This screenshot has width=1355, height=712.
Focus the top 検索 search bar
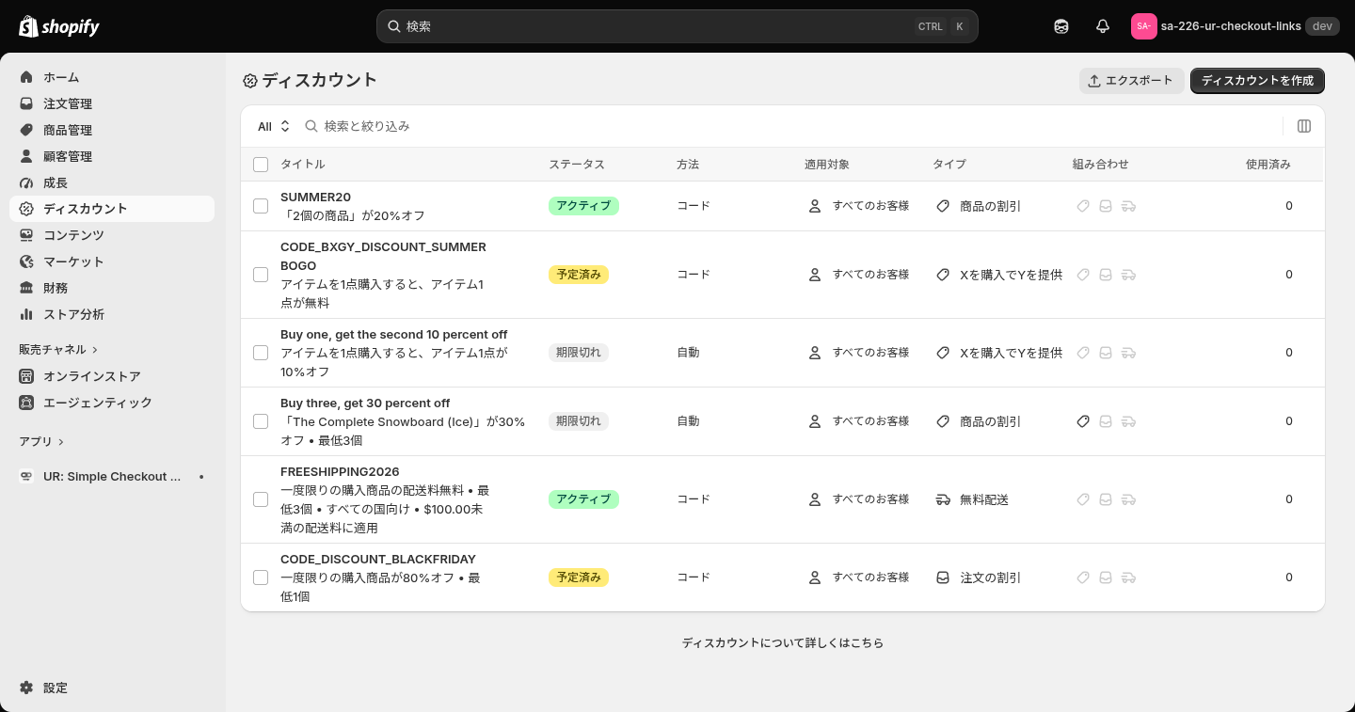[677, 26]
